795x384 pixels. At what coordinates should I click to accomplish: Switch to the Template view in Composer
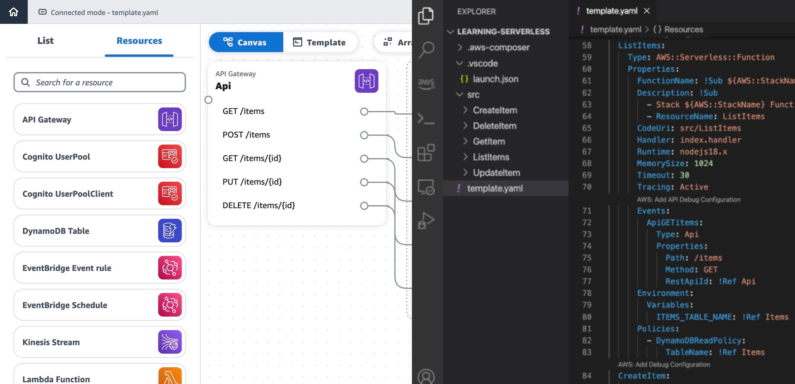[x=321, y=42]
